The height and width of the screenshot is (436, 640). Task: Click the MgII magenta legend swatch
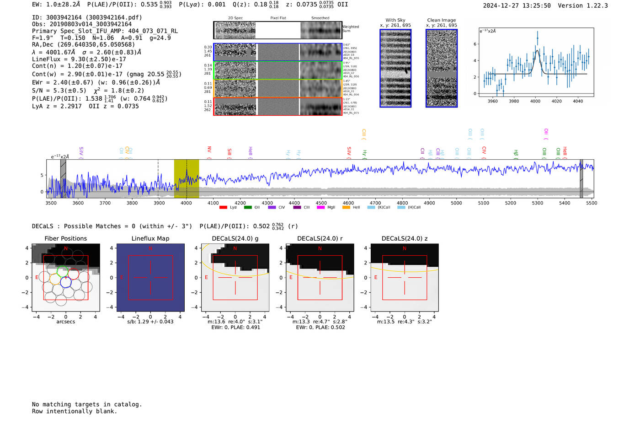tap(320, 207)
